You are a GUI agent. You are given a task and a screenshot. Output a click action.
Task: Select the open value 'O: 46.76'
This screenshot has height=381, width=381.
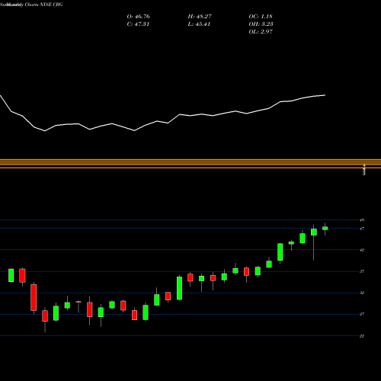(138, 17)
